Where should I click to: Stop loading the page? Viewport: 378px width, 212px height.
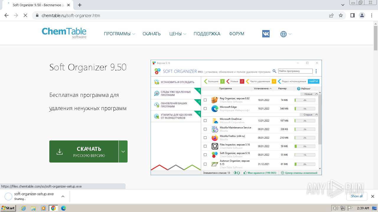tap(25, 15)
